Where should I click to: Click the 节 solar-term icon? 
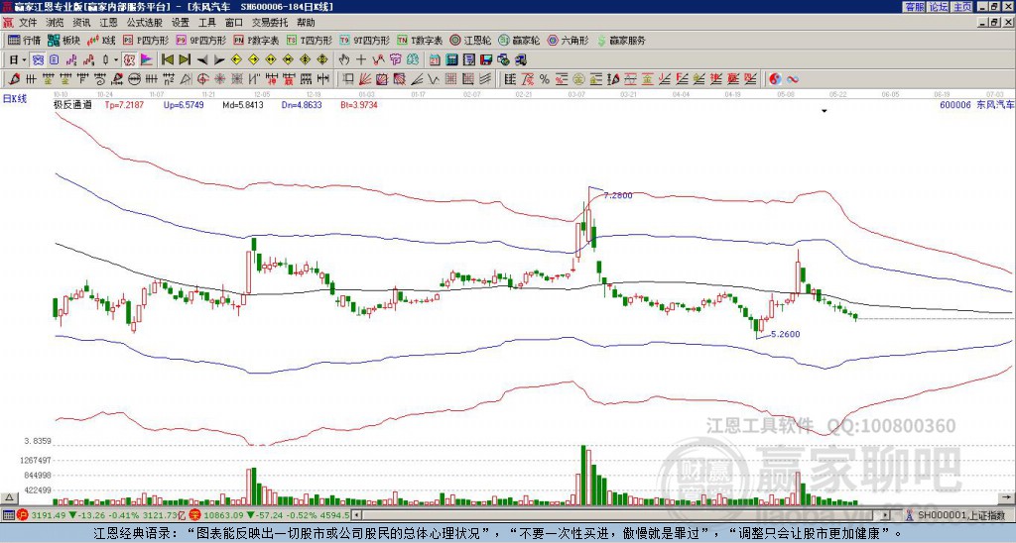[395, 60]
